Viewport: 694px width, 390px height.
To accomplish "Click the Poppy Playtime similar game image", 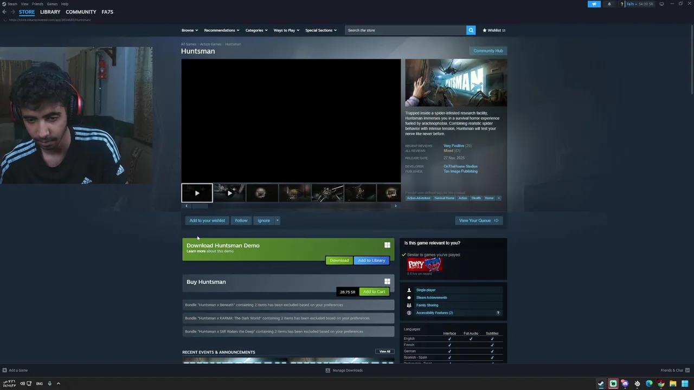I will [425, 264].
